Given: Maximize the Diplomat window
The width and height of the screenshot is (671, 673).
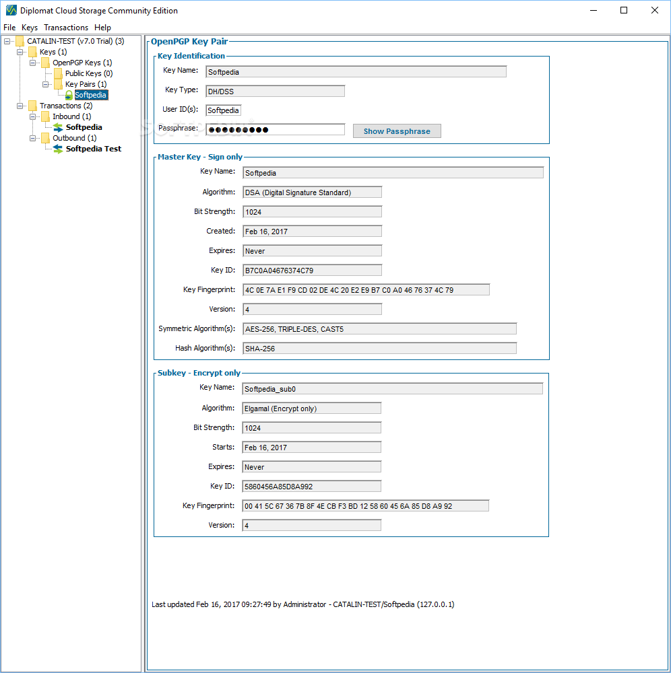Looking at the screenshot, I should tap(624, 10).
